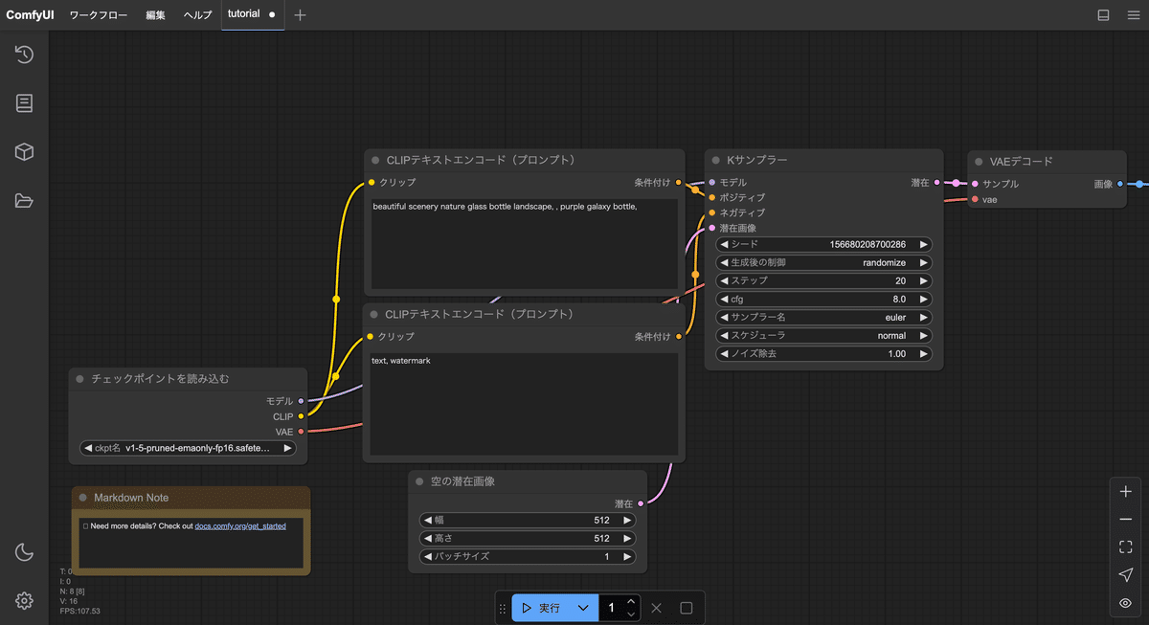
Task: Collapse the VAEデコード node dot
Action: pyautogui.click(x=979, y=162)
